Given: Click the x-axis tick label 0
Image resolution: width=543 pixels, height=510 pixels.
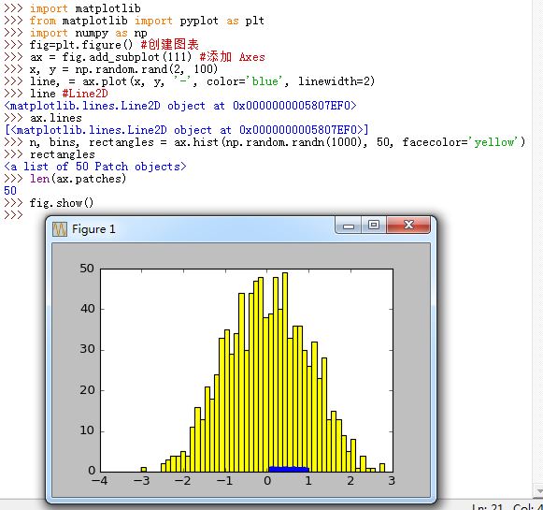Looking at the screenshot, I should [x=267, y=481].
